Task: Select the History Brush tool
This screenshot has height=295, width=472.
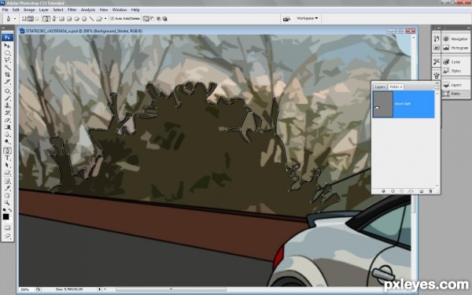Action: 7,112
